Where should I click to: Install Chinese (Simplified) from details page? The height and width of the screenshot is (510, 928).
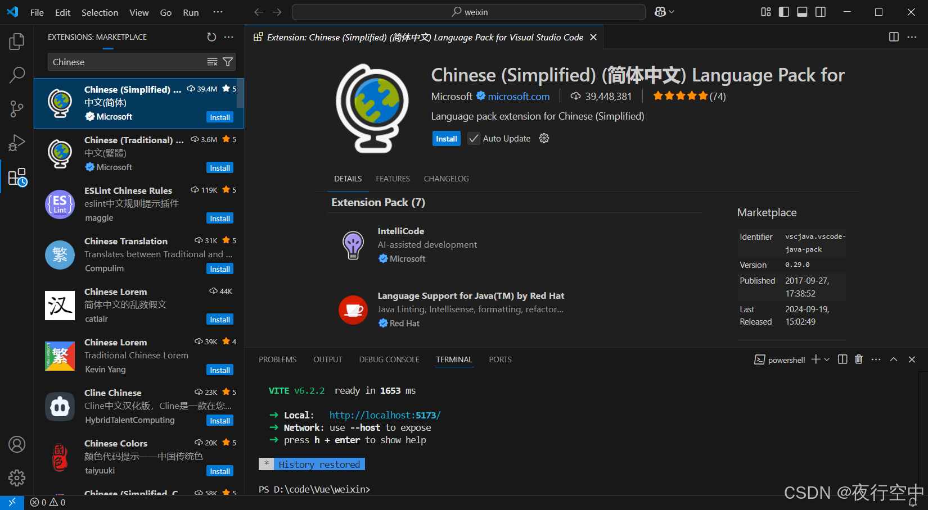[x=447, y=139]
